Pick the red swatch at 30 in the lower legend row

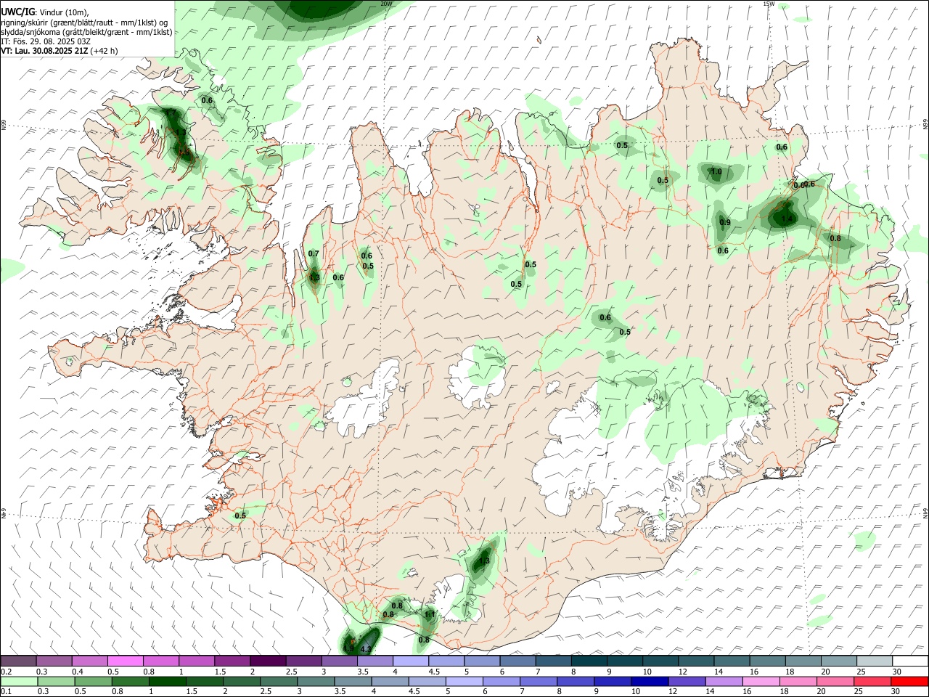click(909, 681)
